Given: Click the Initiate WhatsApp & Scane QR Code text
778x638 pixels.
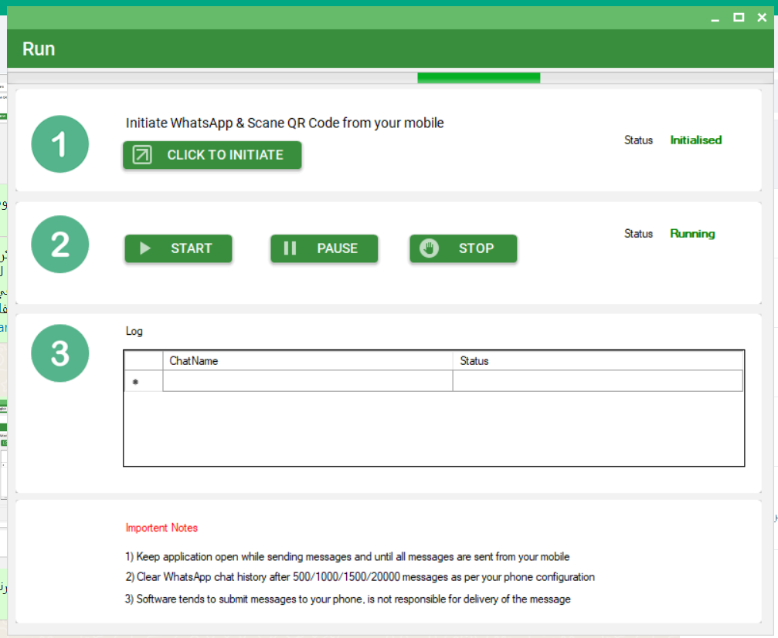Looking at the screenshot, I should click(x=285, y=123).
